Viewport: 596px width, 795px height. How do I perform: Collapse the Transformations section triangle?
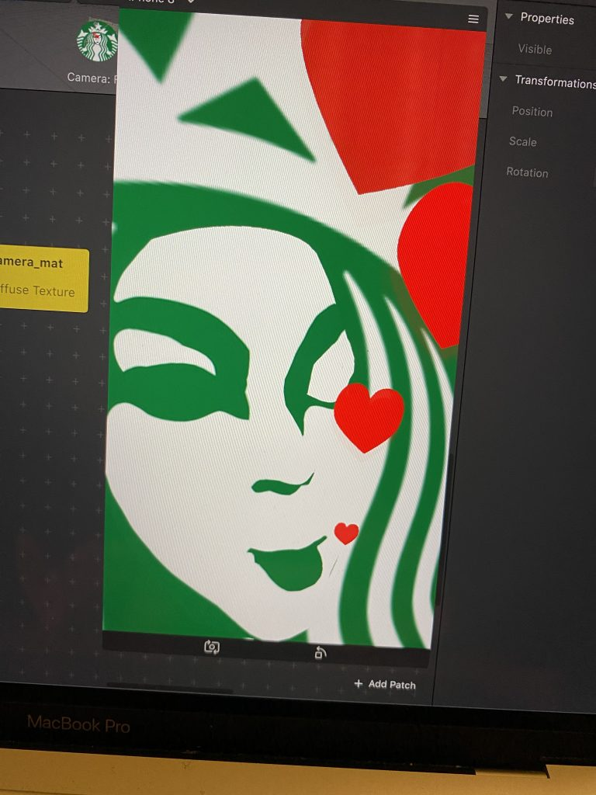[x=503, y=79]
